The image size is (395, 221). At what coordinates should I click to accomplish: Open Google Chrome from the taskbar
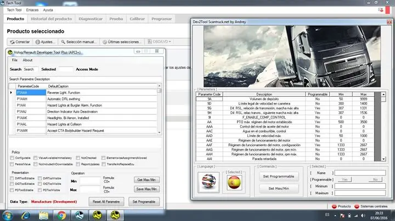61,216
